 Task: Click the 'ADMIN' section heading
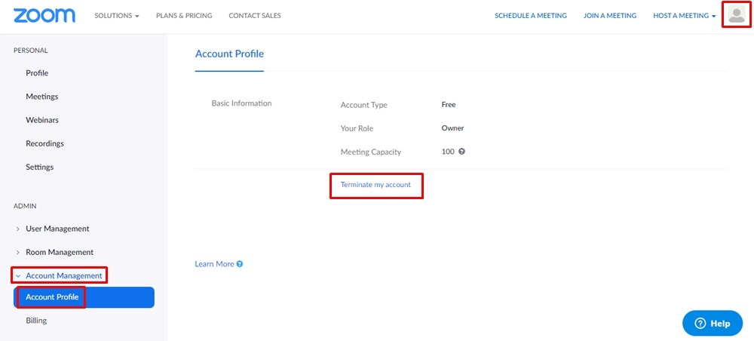click(25, 206)
